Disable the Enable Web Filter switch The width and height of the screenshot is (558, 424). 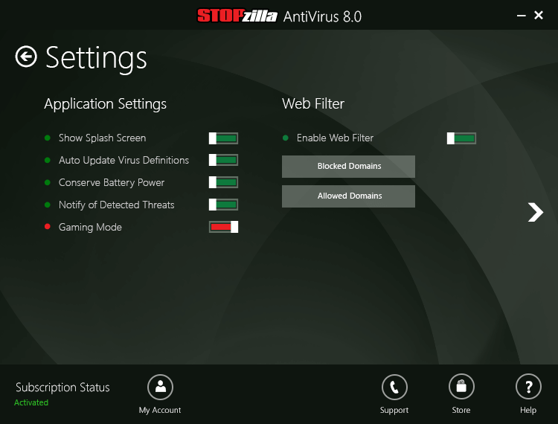(461, 138)
